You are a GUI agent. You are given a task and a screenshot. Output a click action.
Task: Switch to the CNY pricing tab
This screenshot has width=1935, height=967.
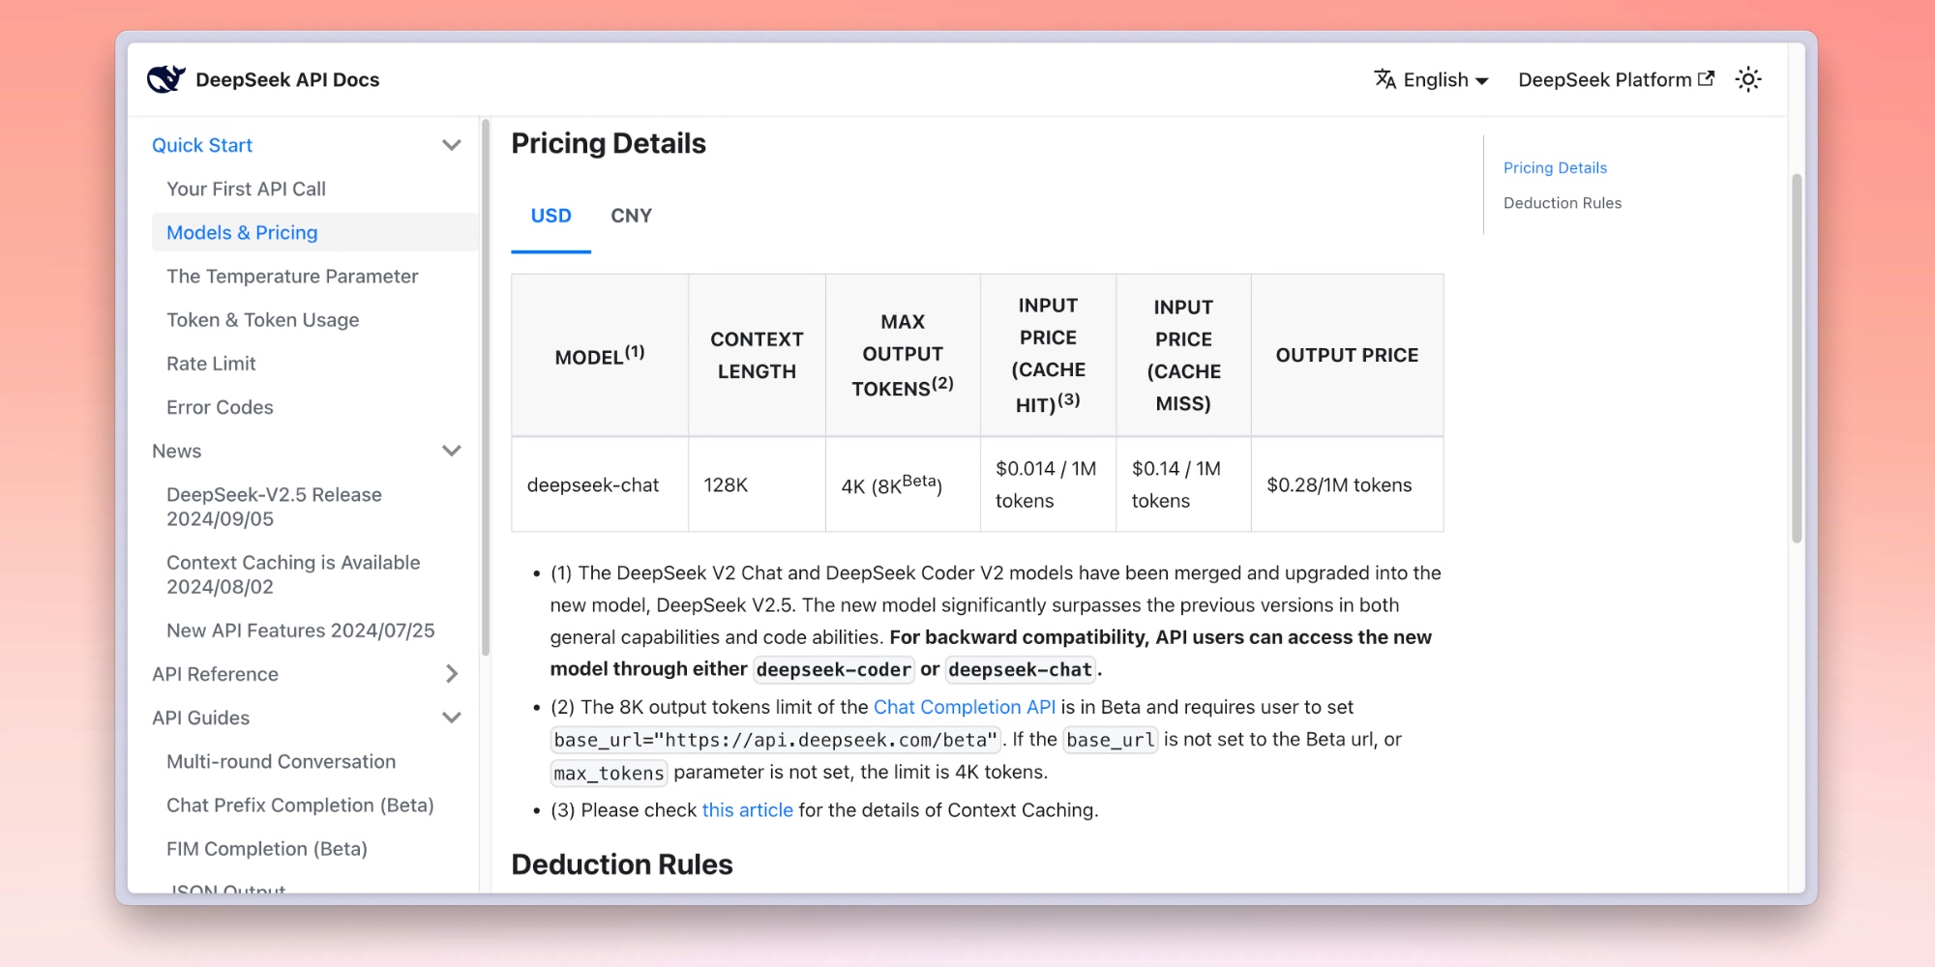point(631,216)
